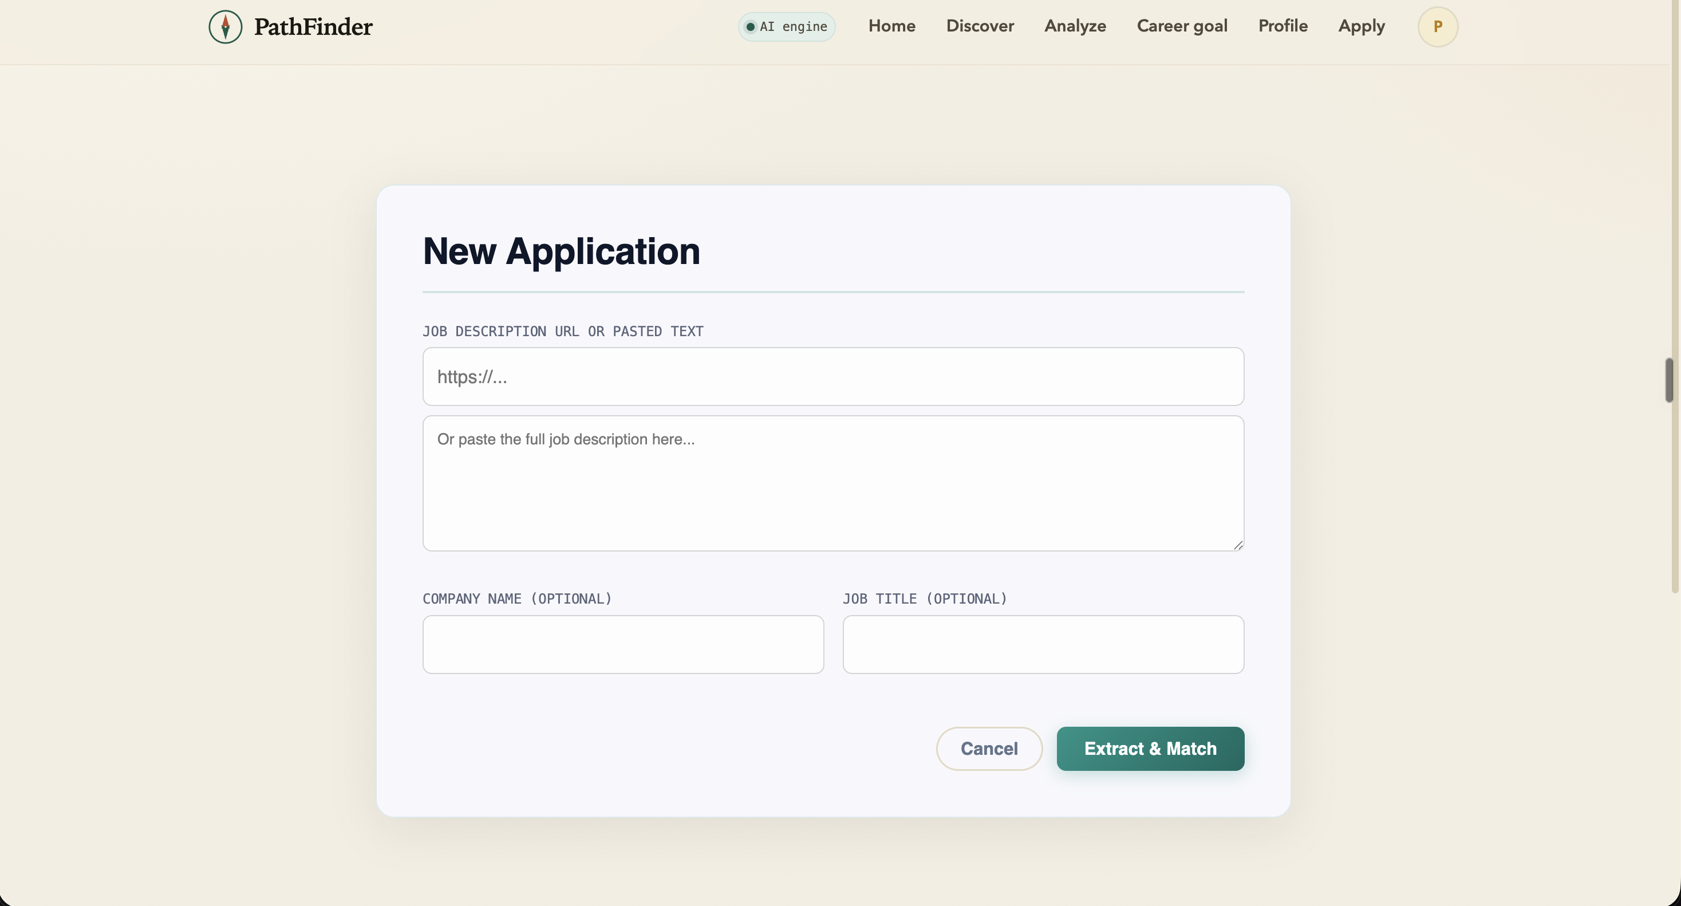Image resolution: width=1681 pixels, height=906 pixels.
Task: Click the PathFinder compass logo icon
Action: click(225, 27)
